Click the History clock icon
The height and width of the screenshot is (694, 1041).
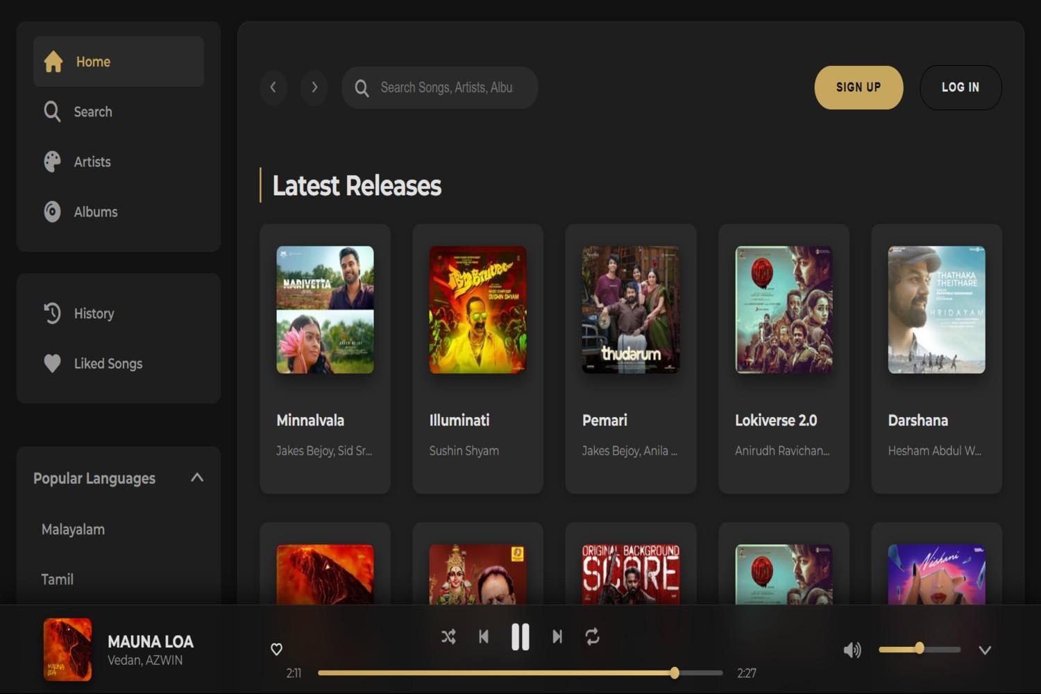pos(52,313)
